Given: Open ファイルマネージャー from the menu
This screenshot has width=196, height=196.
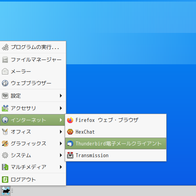Looking at the screenshot, I should (33, 60).
